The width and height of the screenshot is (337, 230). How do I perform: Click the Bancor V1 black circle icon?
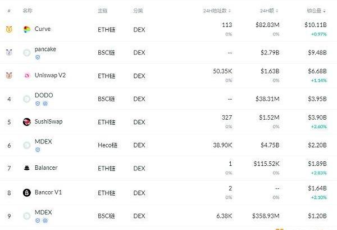(x=27, y=192)
